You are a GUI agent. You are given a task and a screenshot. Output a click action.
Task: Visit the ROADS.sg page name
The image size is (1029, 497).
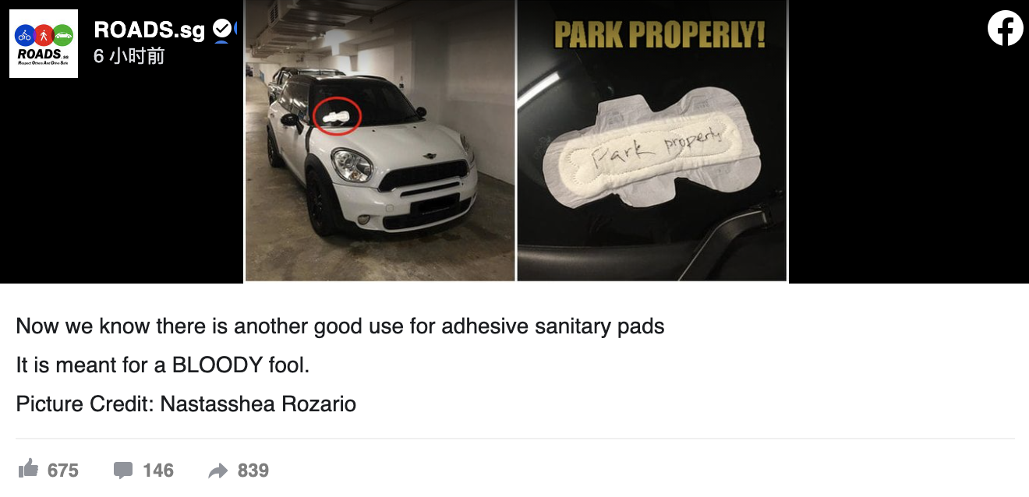(x=149, y=30)
